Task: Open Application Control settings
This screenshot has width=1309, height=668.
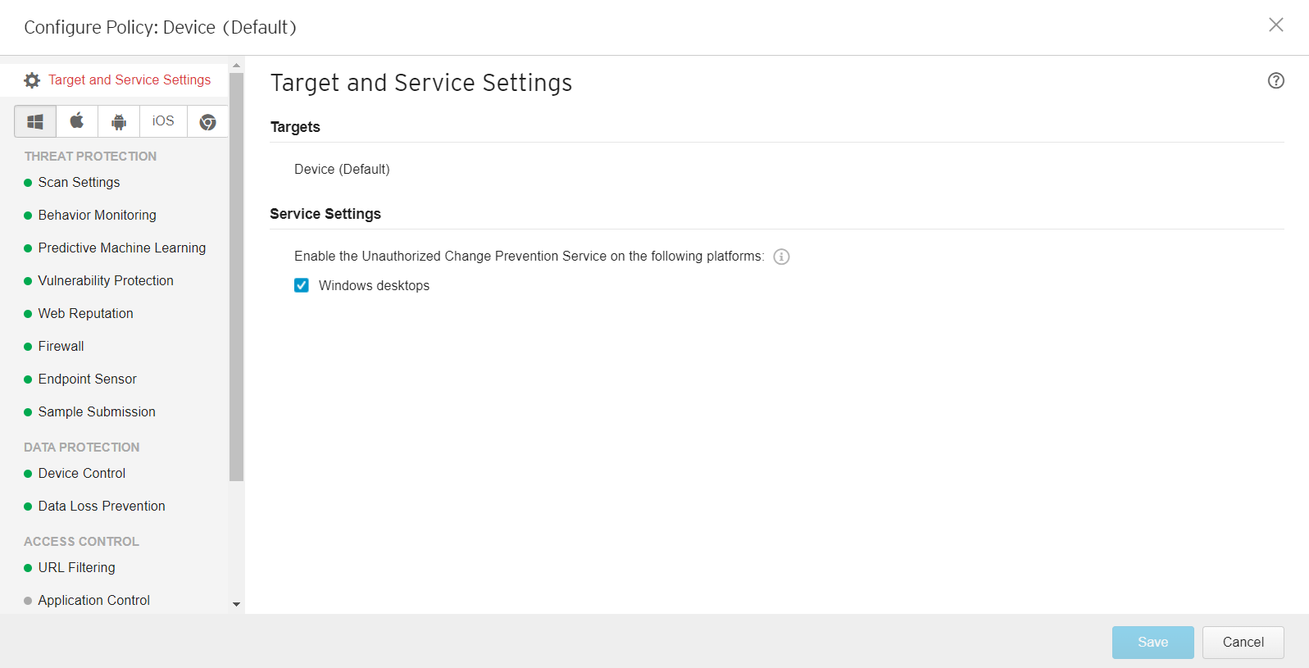Action: coord(93,600)
